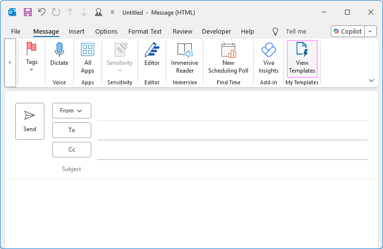Click the Sensitivity button
The height and width of the screenshot is (249, 383).
(120, 57)
